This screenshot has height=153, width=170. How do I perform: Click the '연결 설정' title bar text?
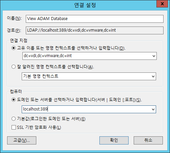(85, 5)
